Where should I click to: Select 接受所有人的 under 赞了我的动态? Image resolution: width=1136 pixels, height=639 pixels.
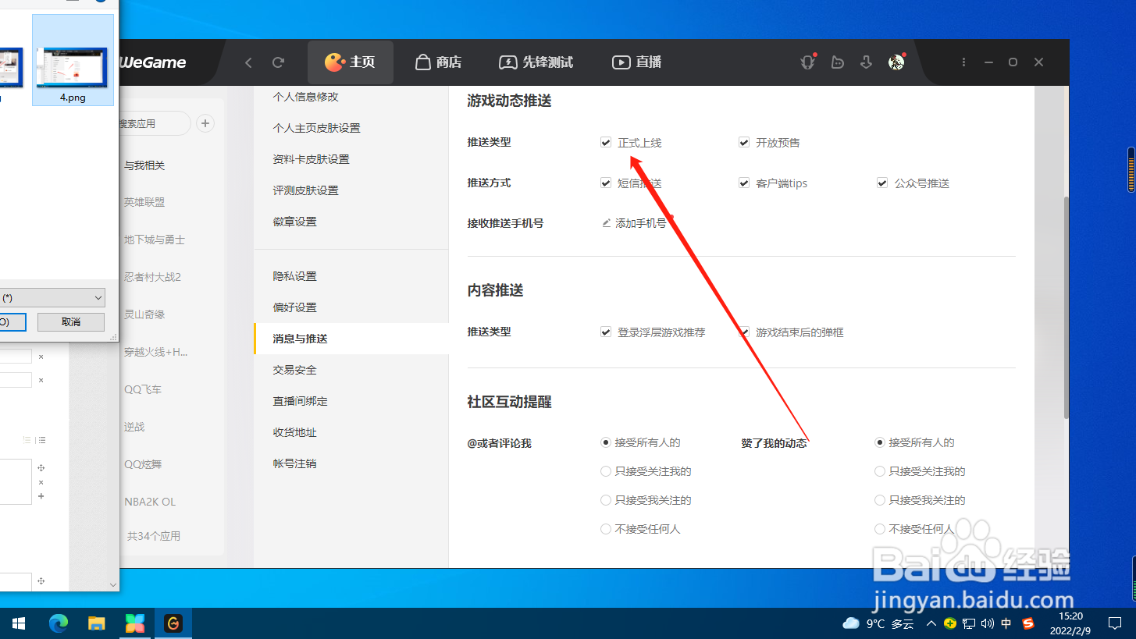pyautogui.click(x=880, y=442)
